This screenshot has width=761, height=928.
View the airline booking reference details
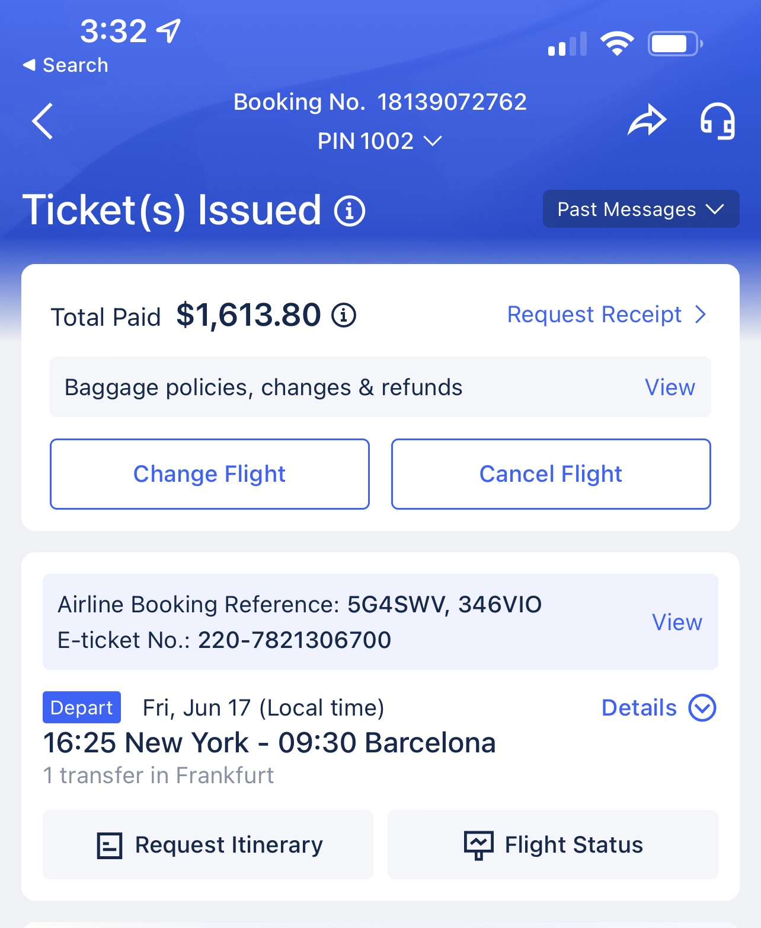[x=676, y=622]
